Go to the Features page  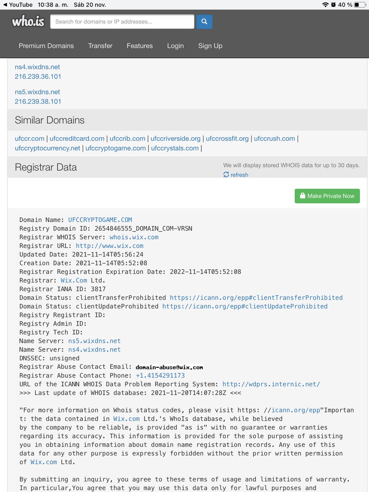click(x=139, y=46)
